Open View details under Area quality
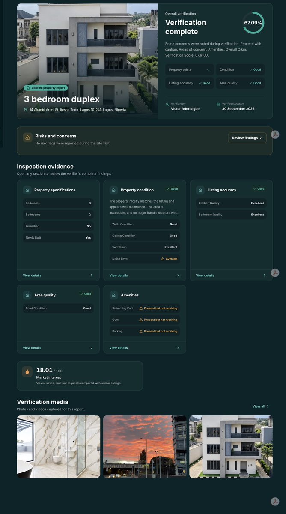Image resolution: width=286 pixels, height=514 pixels. (32, 348)
